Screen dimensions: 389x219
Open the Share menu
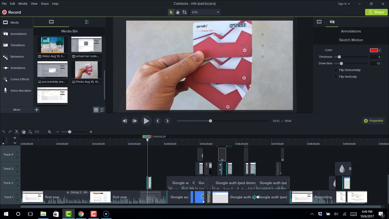point(45,4)
